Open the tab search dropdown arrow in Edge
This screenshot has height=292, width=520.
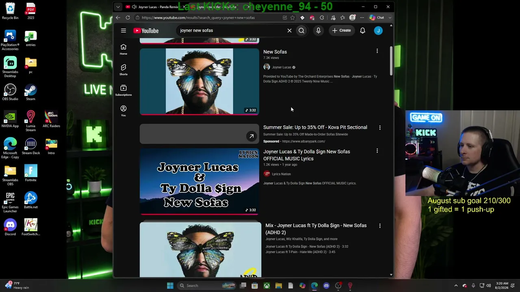pos(118,7)
